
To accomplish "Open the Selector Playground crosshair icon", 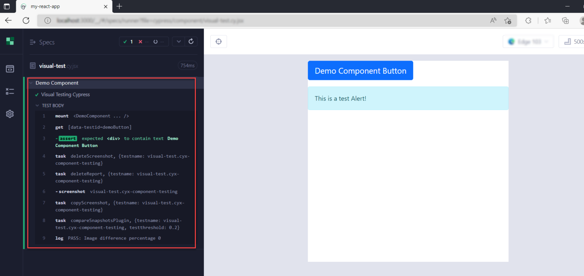I will point(219,41).
